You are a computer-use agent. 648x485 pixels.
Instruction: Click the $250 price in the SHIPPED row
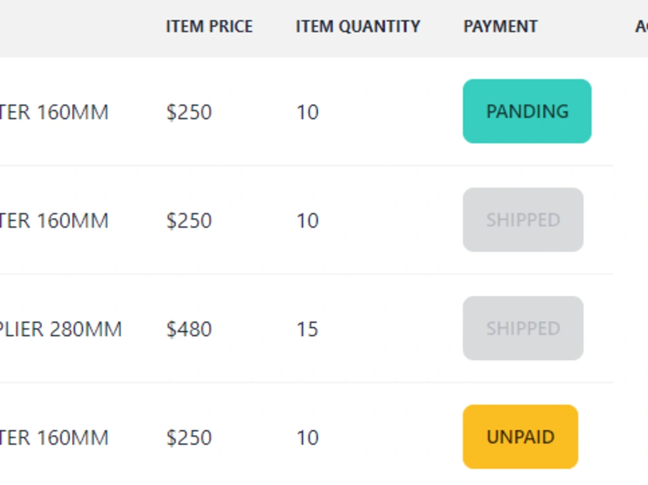(189, 221)
